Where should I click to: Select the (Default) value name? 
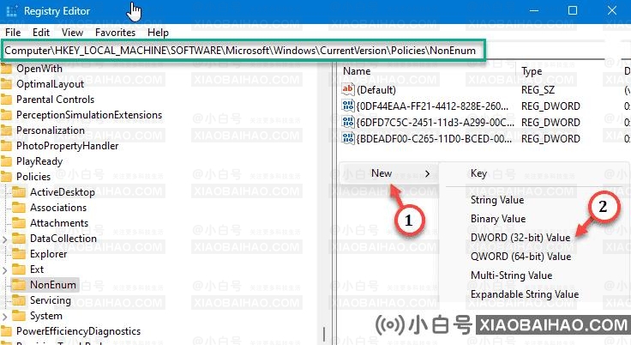pos(376,90)
